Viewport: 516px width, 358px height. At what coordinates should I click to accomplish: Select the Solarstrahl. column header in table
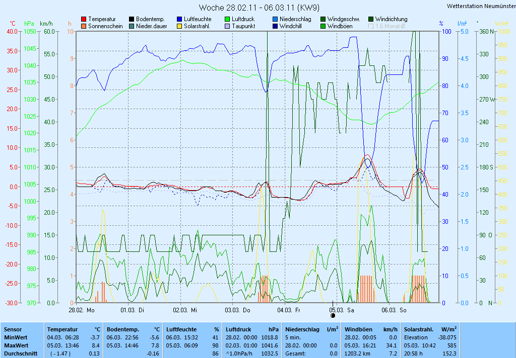click(x=420, y=329)
